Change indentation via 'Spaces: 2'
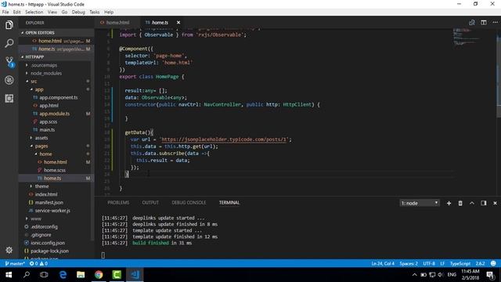The width and height of the screenshot is (501, 282). 409,263
